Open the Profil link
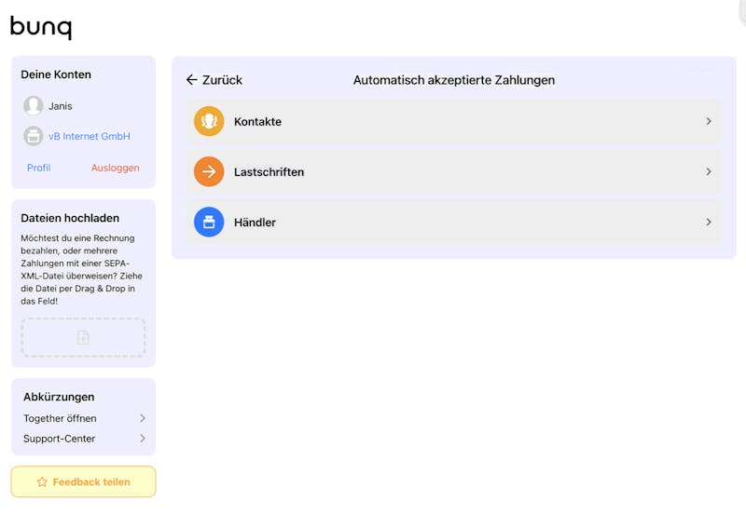 pyautogui.click(x=38, y=168)
